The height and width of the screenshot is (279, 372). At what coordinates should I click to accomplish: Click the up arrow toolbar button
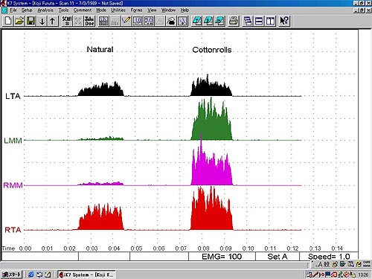tap(52, 21)
